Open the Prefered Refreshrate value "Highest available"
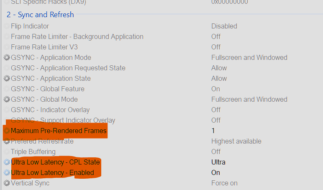 (x=236, y=141)
